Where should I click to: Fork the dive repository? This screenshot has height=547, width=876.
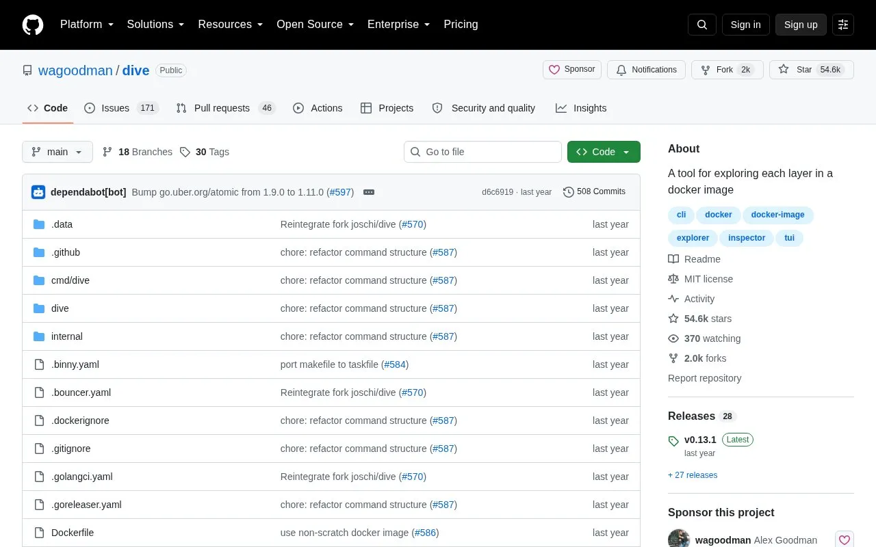coord(727,70)
